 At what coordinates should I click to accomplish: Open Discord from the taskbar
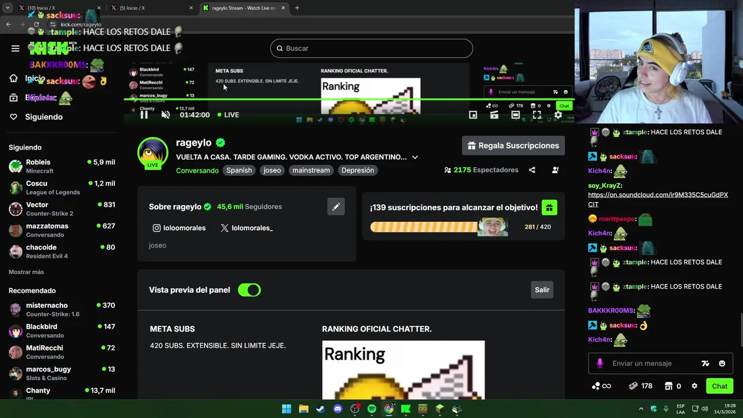[x=338, y=409]
